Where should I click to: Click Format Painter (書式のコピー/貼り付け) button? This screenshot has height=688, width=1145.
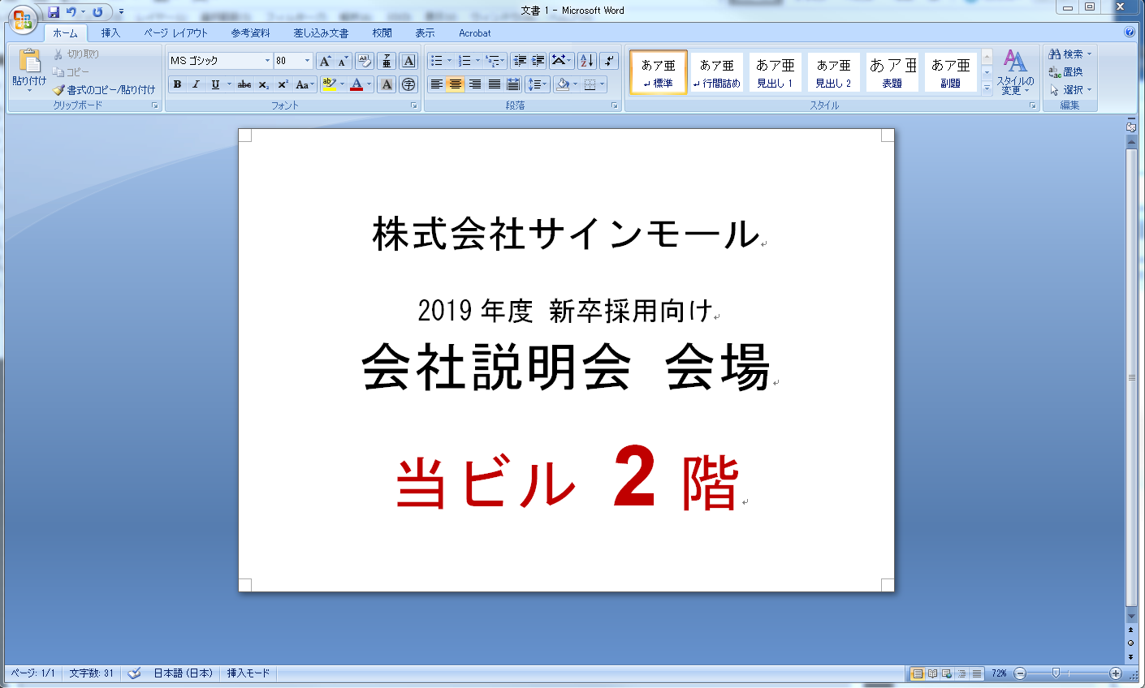[104, 90]
